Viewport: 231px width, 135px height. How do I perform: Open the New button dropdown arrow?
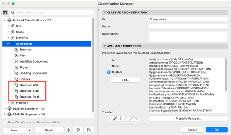click(x=29, y=130)
